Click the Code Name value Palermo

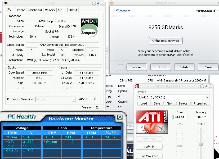pos(40,26)
